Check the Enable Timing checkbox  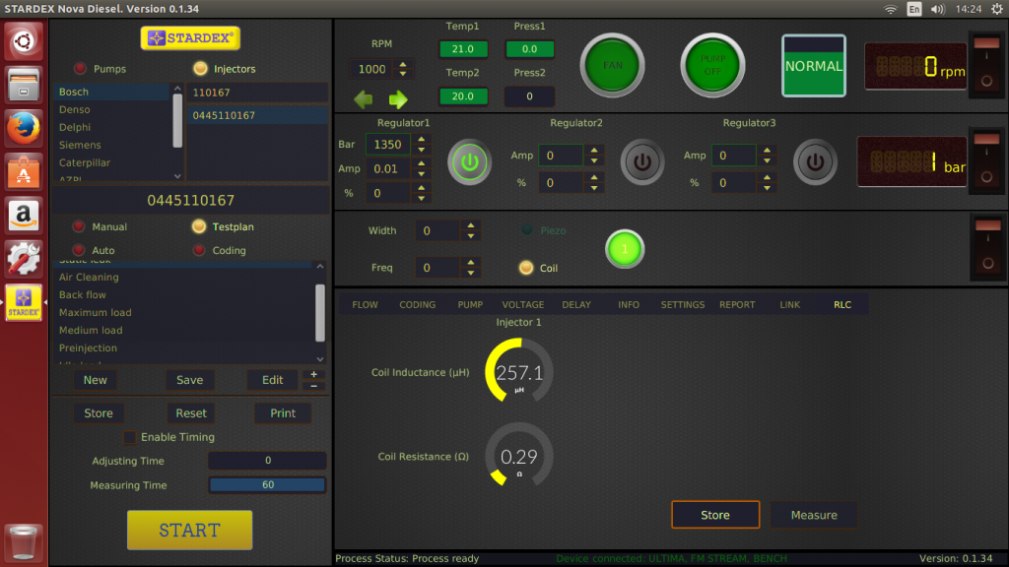129,437
